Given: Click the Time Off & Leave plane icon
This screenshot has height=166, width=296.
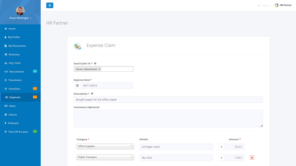Looking at the screenshot, I should [x=6, y=132].
